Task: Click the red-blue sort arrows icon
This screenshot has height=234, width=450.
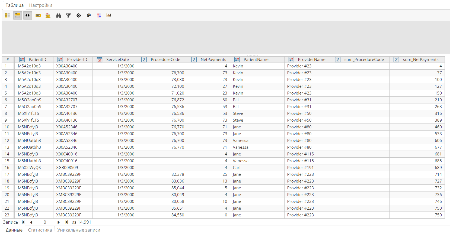Action: point(99,15)
